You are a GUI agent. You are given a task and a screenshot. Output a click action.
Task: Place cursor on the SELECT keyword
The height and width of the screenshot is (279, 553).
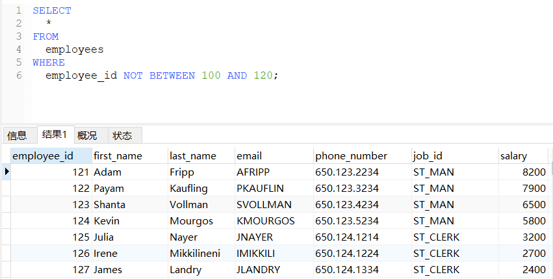point(52,10)
